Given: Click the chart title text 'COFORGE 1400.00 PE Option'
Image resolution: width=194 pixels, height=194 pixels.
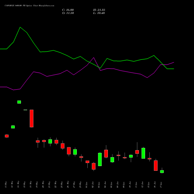Looking at the screenshot, I should point(18,6).
